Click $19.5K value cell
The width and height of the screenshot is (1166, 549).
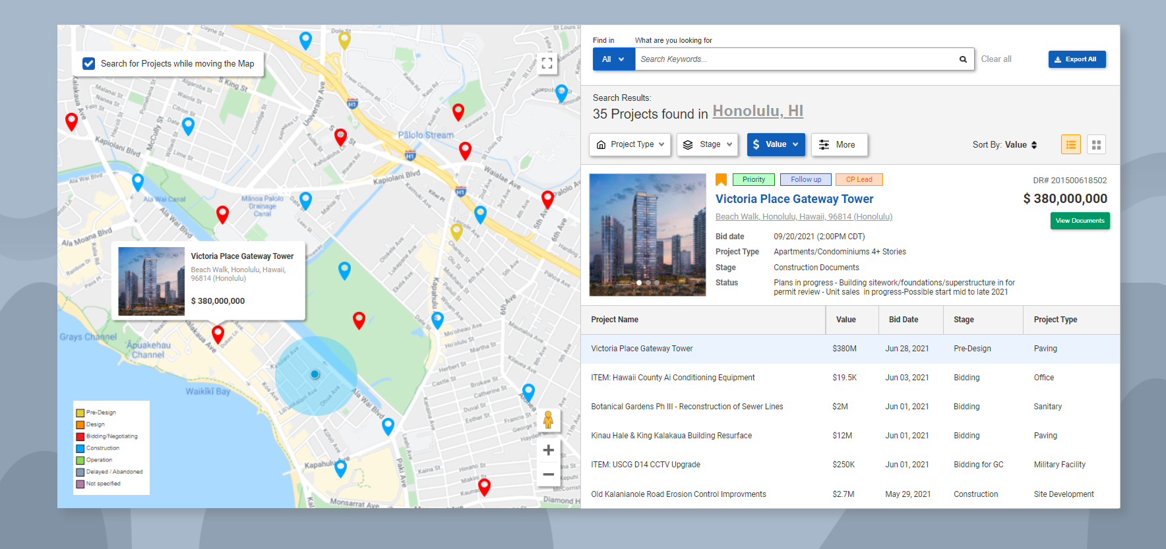pyautogui.click(x=844, y=378)
